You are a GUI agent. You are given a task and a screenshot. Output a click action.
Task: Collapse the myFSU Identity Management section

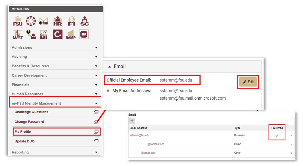[96, 103]
